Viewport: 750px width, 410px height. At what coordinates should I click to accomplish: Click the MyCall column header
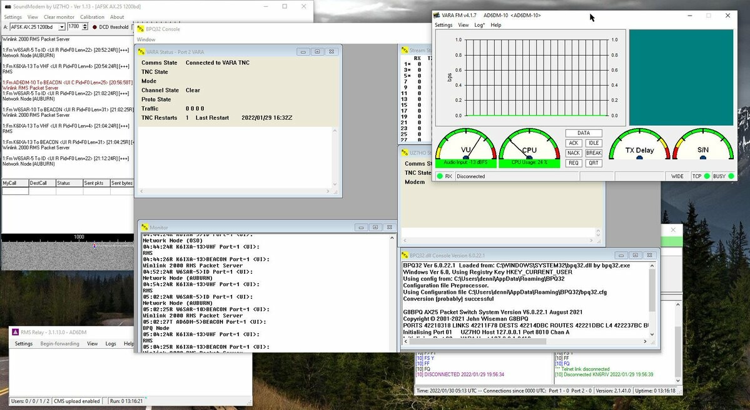15,183
